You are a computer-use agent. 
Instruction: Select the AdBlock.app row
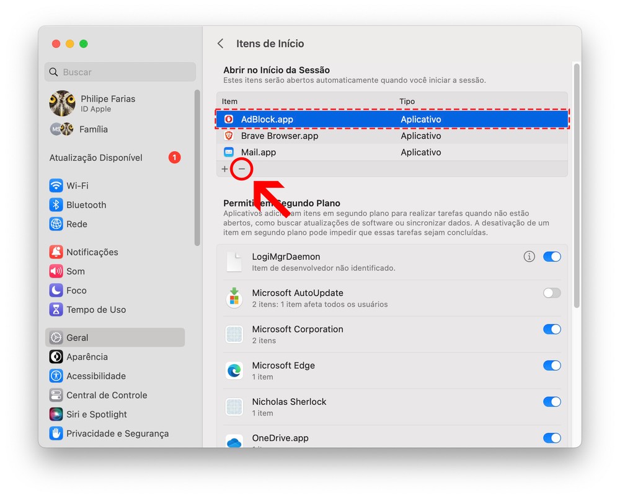coord(392,120)
